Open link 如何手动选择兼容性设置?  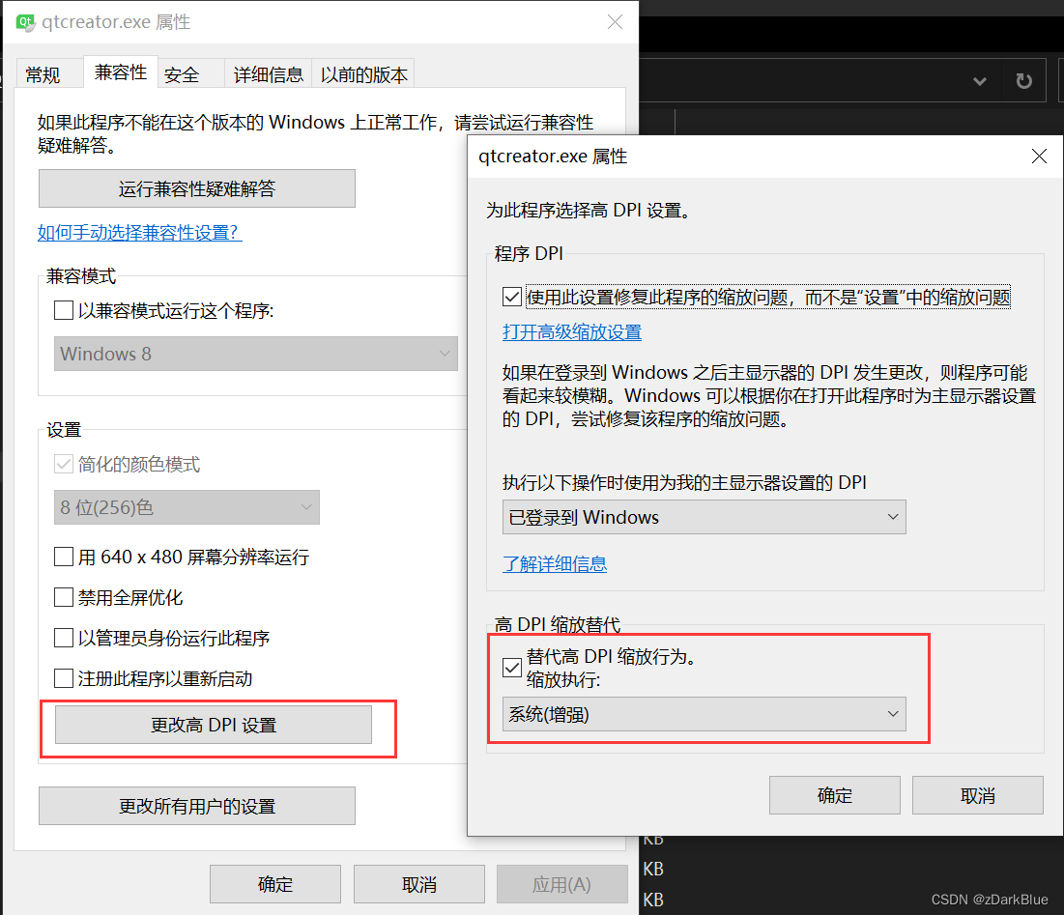point(140,233)
